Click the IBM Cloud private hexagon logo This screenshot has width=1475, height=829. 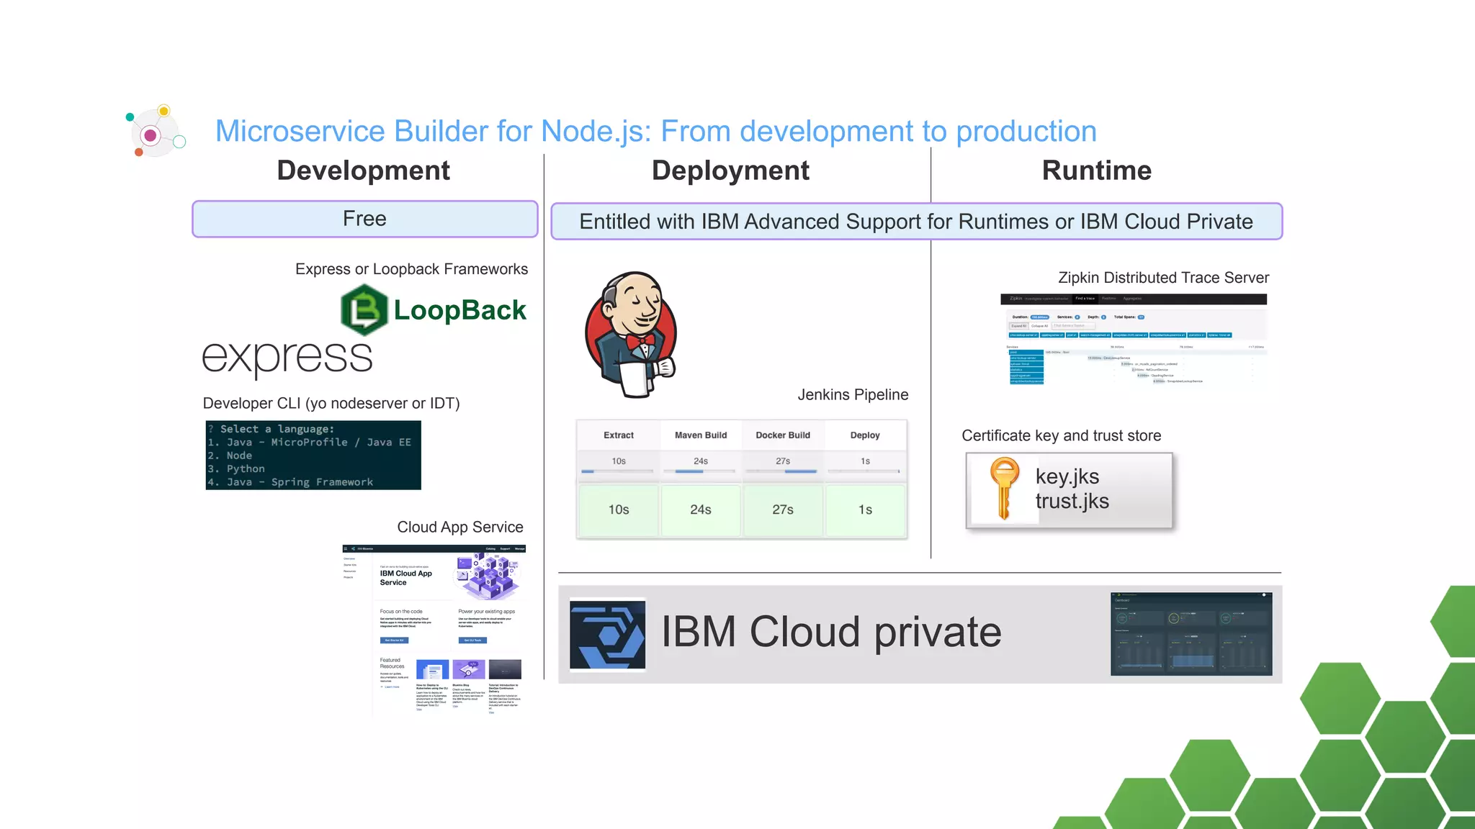[607, 635]
